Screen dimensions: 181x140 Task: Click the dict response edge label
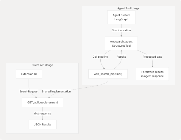coord(43,113)
